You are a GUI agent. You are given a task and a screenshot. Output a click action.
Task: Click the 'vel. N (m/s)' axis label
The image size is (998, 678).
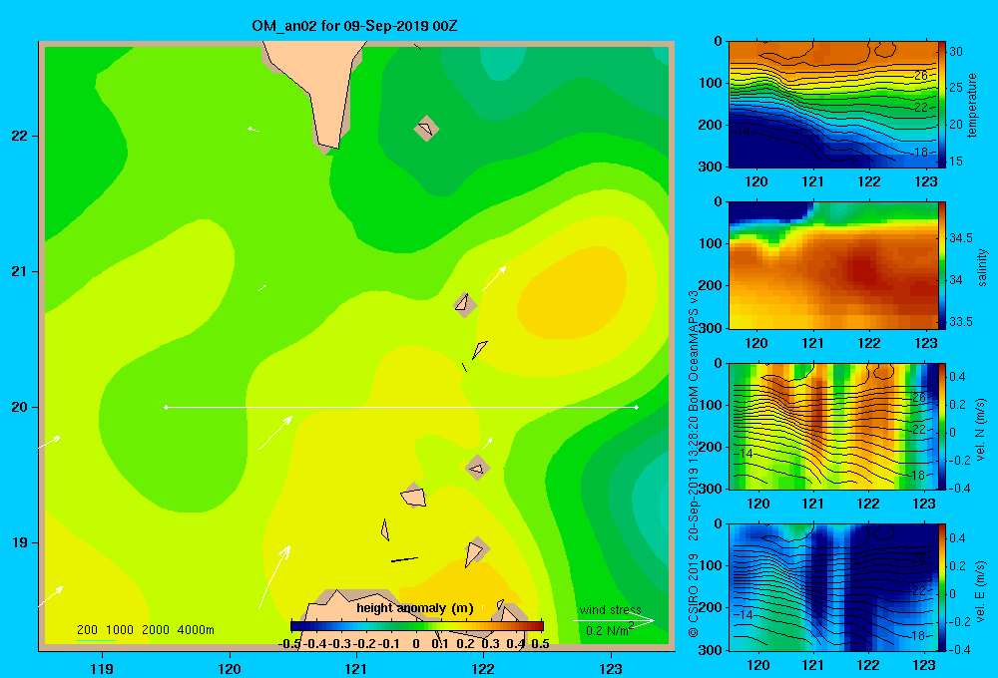(x=981, y=430)
